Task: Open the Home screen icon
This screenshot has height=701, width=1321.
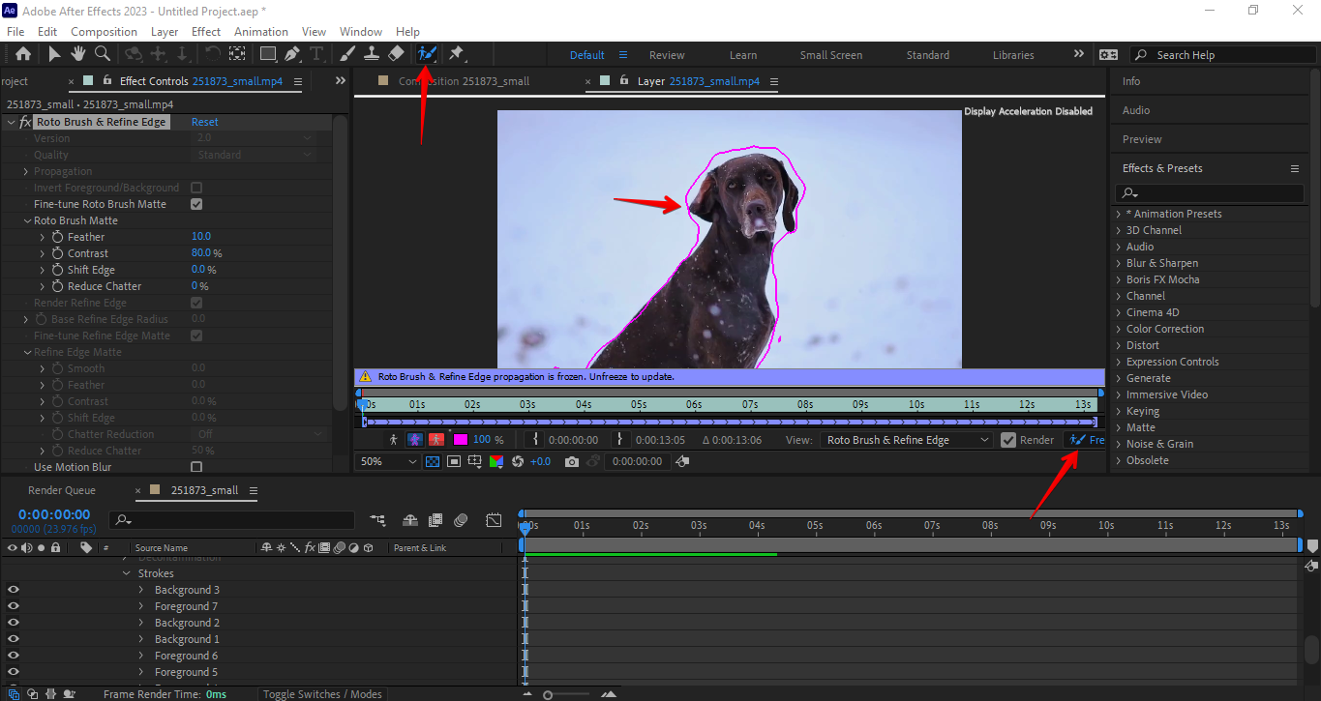Action: tap(24, 54)
